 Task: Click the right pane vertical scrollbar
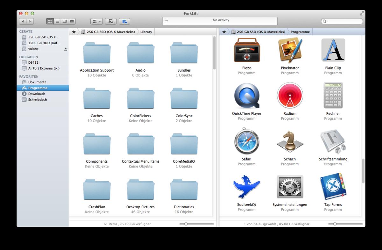tap(363, 171)
